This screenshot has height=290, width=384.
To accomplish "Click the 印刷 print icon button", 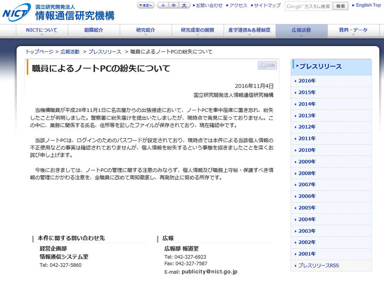I will (268, 65).
